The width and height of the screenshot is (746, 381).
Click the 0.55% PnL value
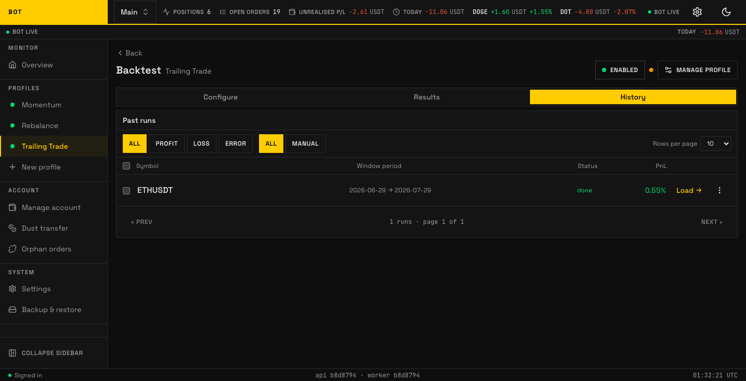655,190
